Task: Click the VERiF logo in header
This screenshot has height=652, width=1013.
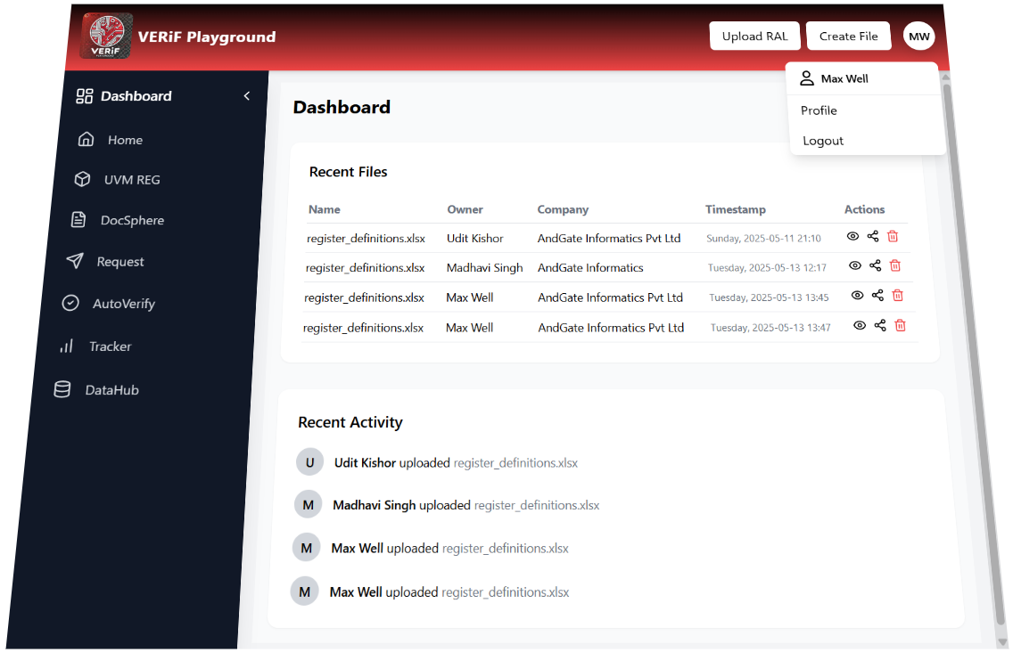Action: coord(106,37)
